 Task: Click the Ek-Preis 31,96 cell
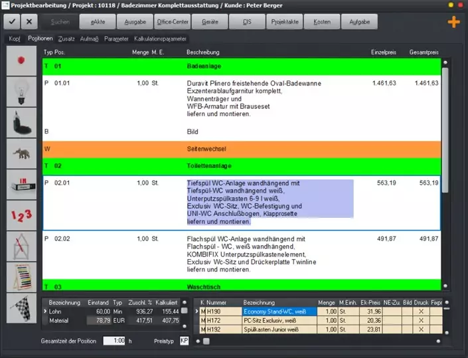click(370, 312)
